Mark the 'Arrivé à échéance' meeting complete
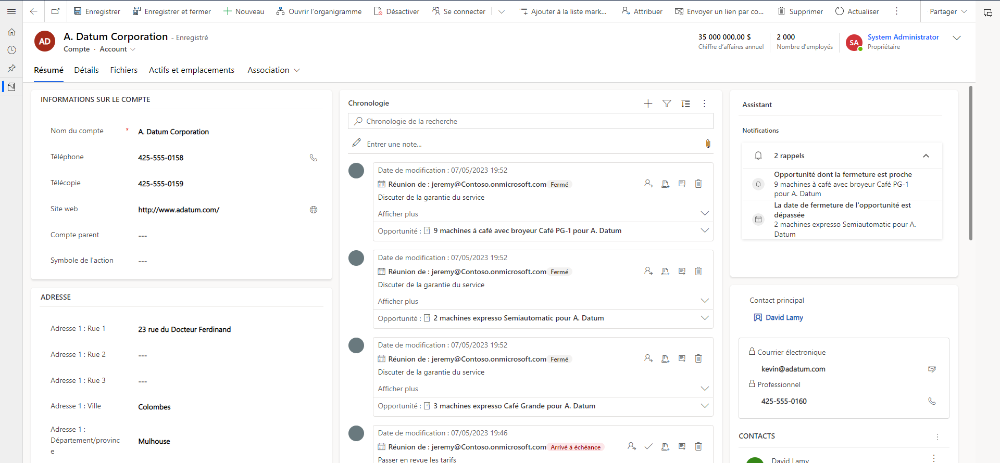 click(648, 446)
